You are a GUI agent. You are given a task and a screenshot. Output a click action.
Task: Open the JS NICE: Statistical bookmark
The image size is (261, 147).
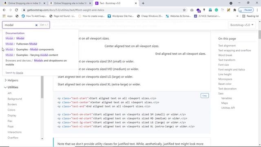coord(207,16)
